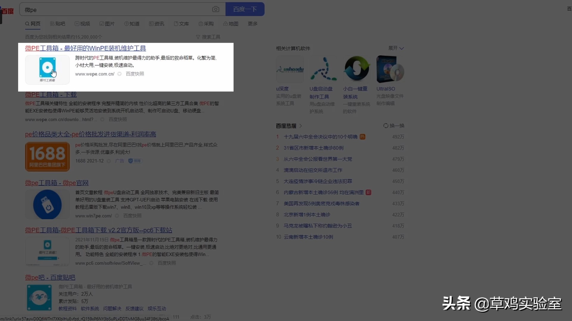Click the 百度一下 search button
Image resolution: width=572 pixels, height=321 pixels.
click(245, 9)
